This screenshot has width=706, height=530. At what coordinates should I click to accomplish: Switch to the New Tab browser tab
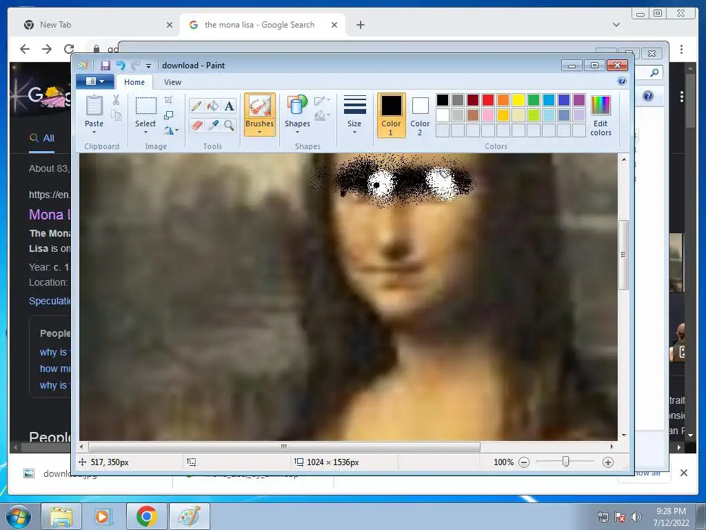[x=92, y=25]
